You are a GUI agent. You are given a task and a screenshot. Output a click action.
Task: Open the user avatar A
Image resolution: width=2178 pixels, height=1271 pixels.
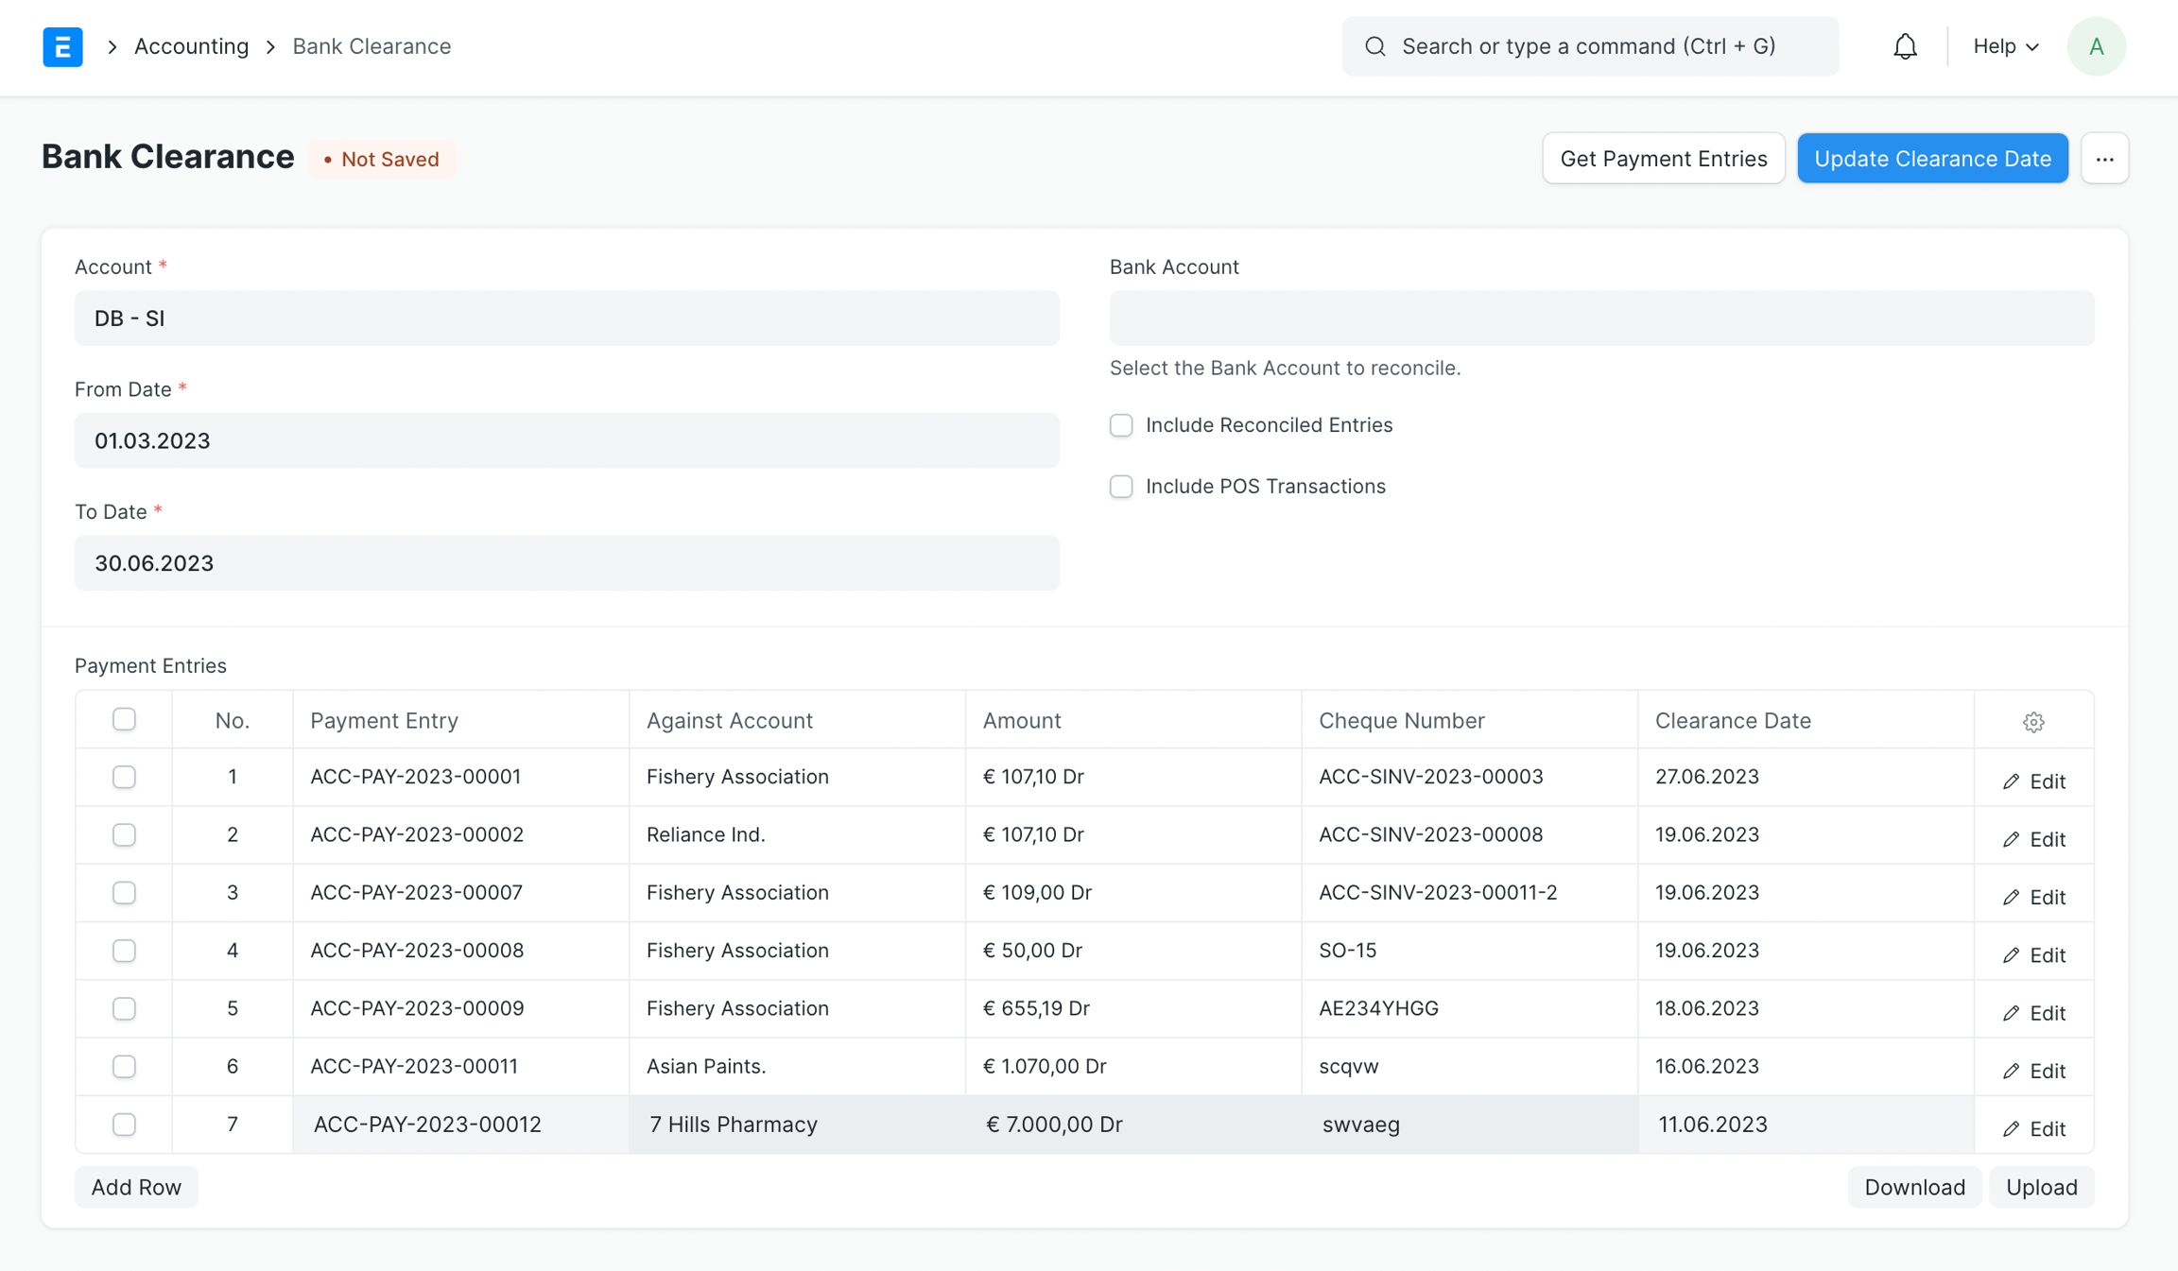coord(2096,46)
